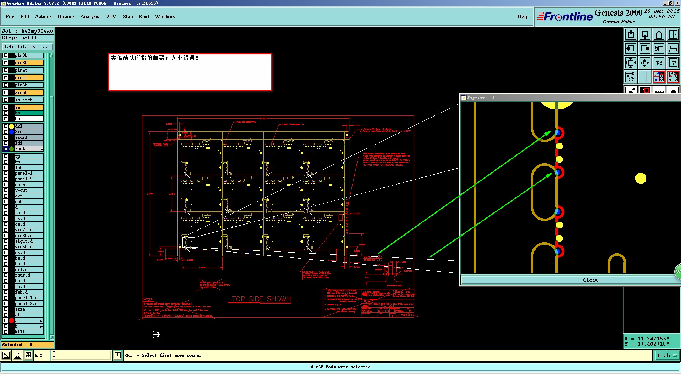Screen dimensions: 681x374
Task: Open the Analysis menu
Action: [90, 16]
